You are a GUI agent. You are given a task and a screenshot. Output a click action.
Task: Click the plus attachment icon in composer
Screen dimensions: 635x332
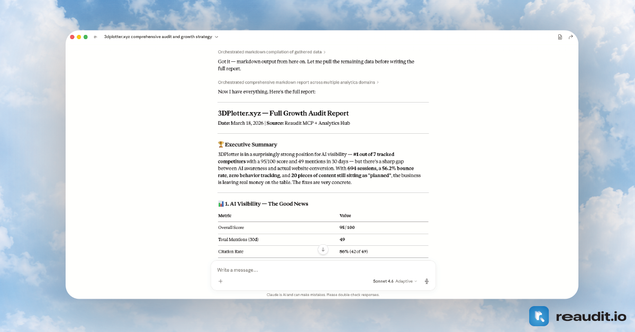(221, 281)
